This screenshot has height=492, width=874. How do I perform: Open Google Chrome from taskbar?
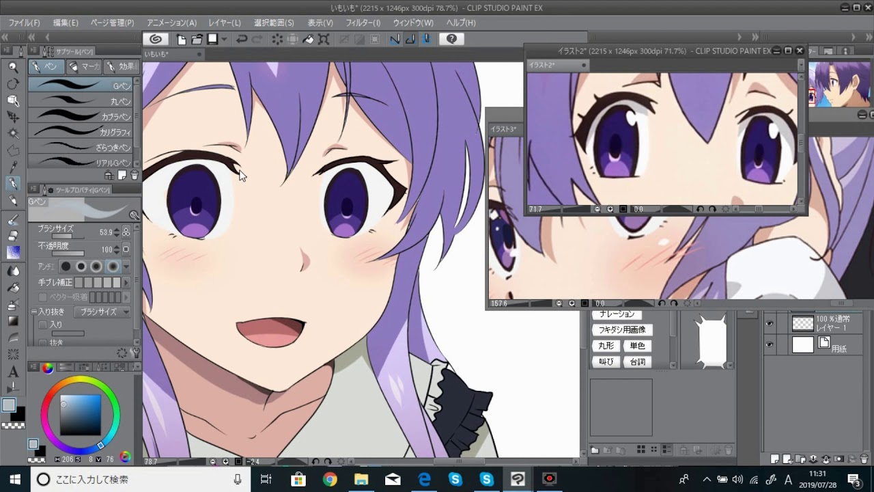point(330,479)
